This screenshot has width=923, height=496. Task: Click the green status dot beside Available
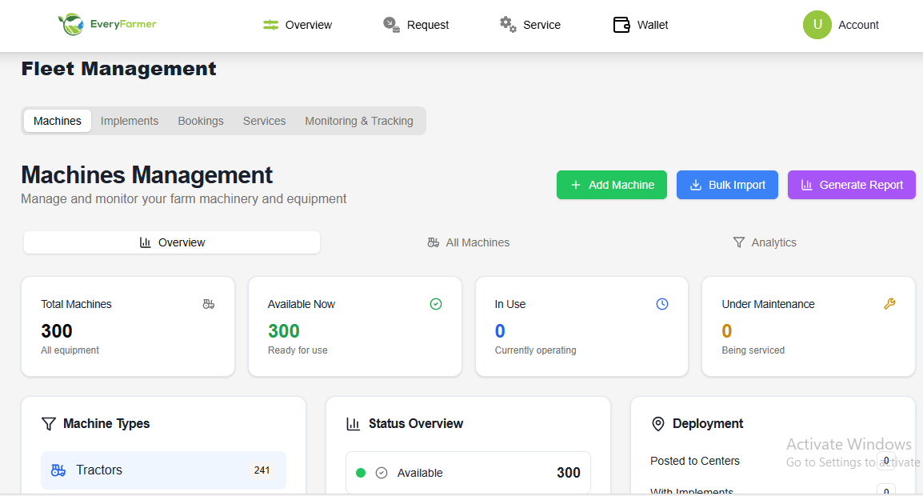[x=361, y=473]
